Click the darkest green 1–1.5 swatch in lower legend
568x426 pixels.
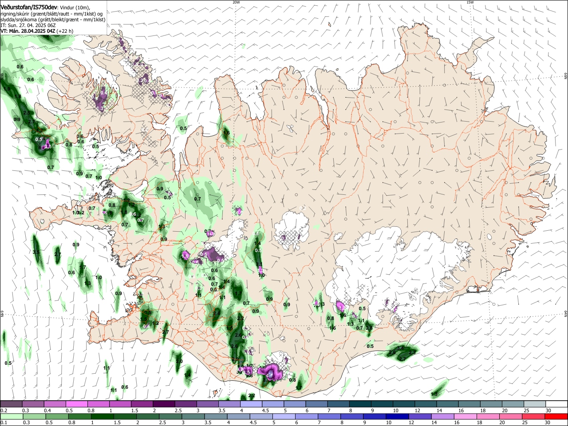102,416
